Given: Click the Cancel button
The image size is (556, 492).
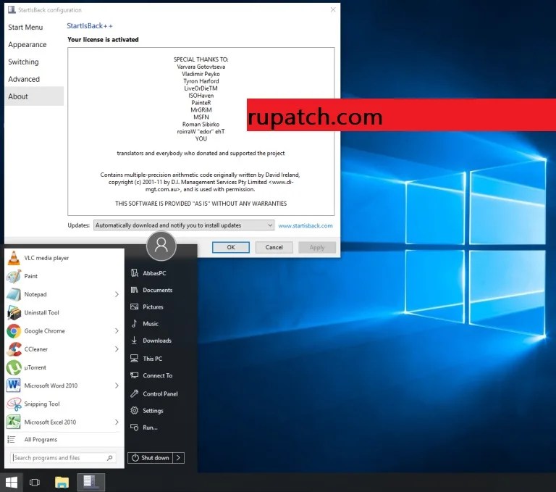Looking at the screenshot, I should tap(274, 247).
